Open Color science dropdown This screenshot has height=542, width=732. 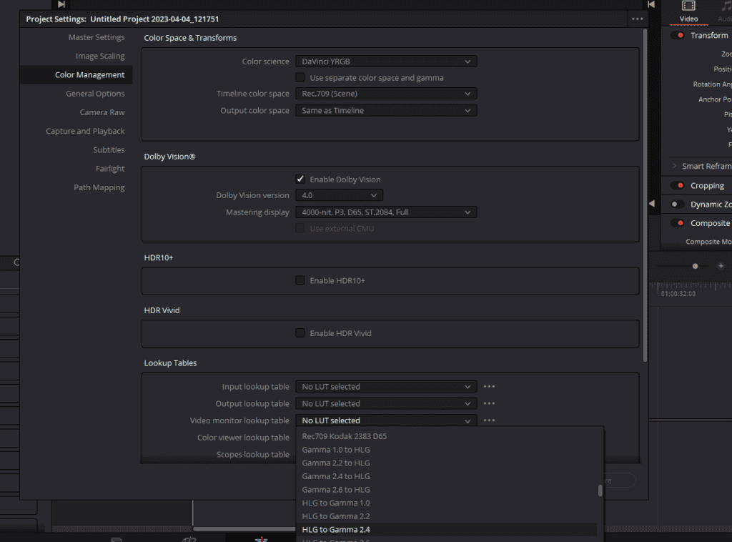386,61
